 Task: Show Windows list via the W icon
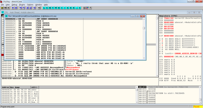click(x=56, y=8)
